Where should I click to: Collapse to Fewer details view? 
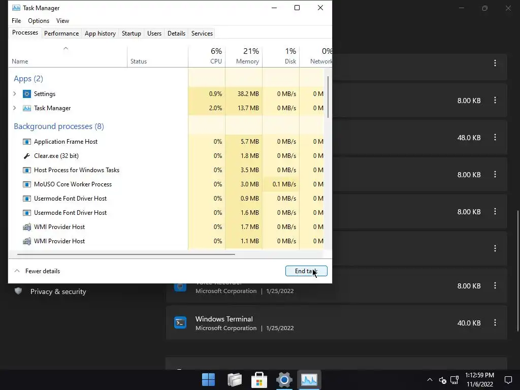click(37, 271)
